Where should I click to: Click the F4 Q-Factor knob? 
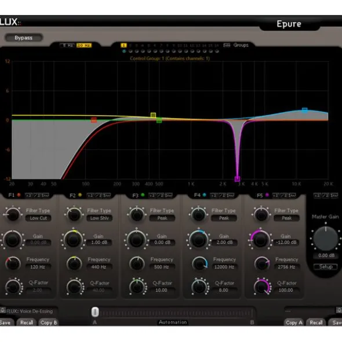pos(199,287)
